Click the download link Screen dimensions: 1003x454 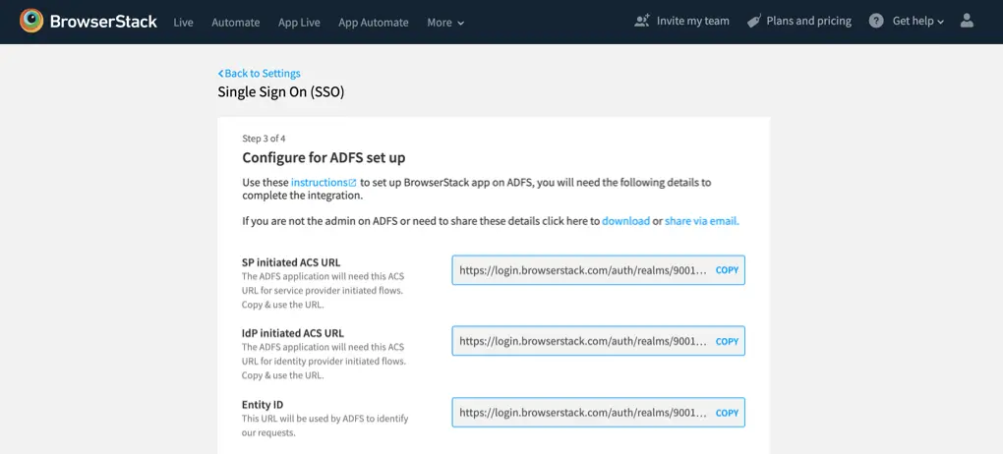[x=625, y=221]
